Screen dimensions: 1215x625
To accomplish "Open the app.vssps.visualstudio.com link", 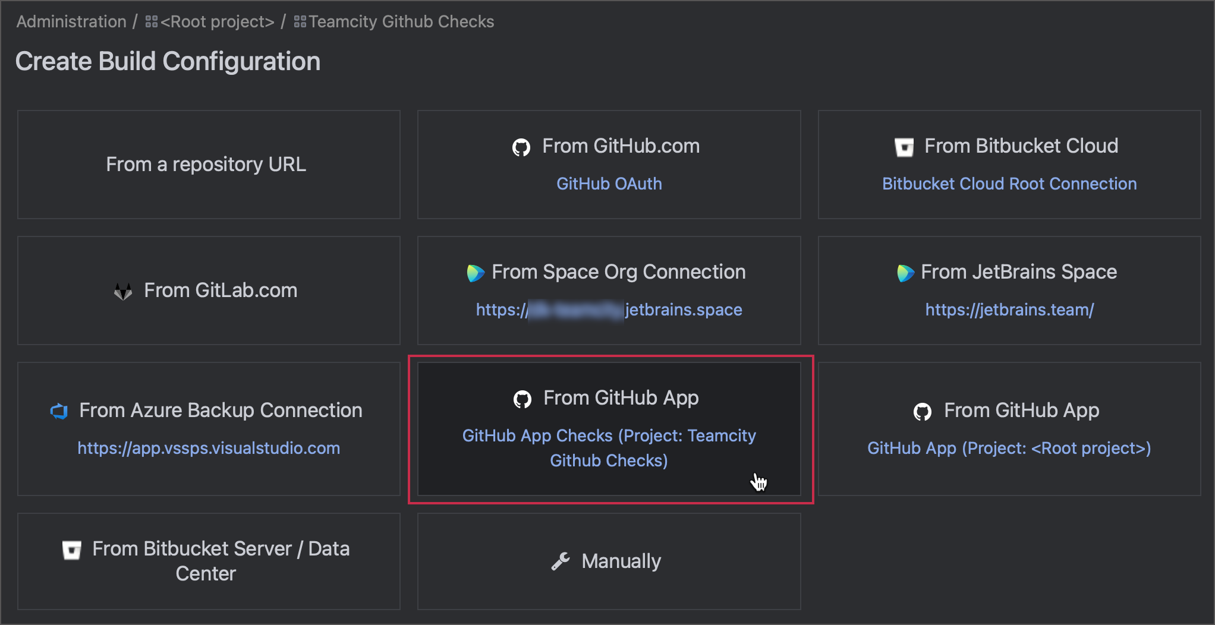I will (208, 449).
